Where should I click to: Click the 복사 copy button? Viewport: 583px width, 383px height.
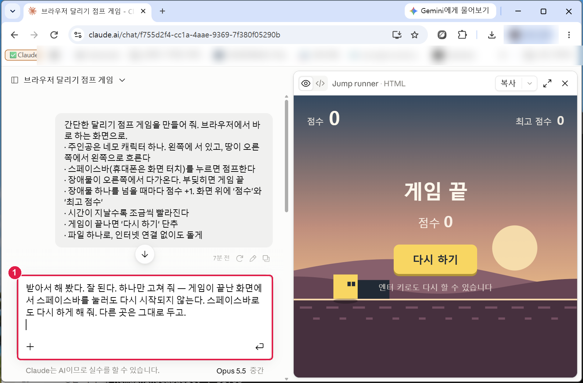click(508, 83)
